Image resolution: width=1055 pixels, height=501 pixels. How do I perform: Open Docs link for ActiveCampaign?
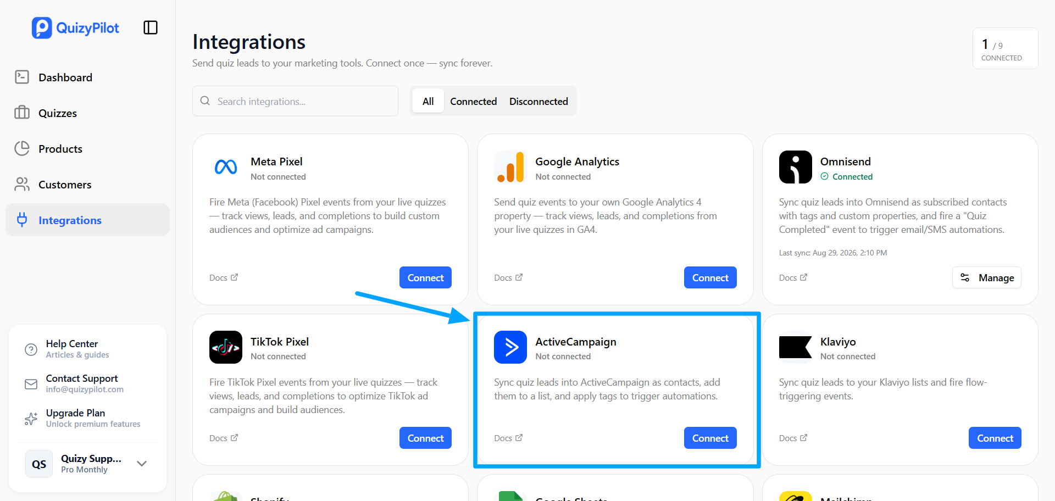508,438
